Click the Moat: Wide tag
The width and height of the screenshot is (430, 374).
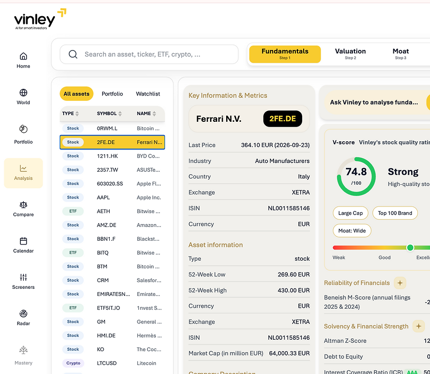coord(352,231)
